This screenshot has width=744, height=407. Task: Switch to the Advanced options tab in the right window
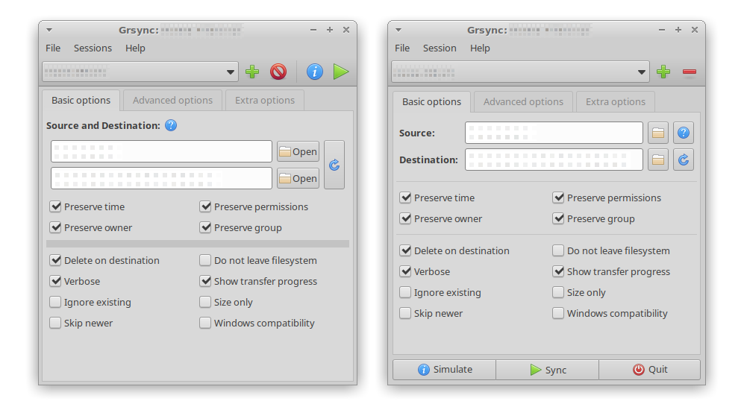tap(523, 102)
